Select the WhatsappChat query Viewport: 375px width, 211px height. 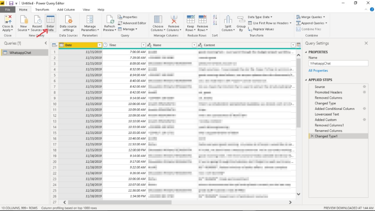tap(25, 53)
